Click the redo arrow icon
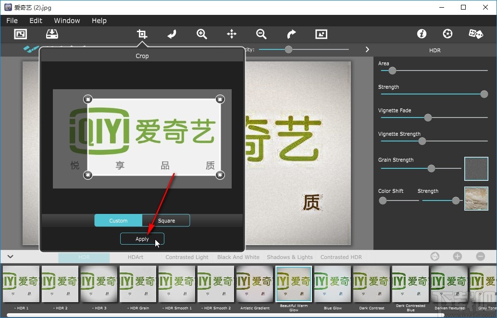Viewport: 497px width, 318px height. click(x=291, y=34)
